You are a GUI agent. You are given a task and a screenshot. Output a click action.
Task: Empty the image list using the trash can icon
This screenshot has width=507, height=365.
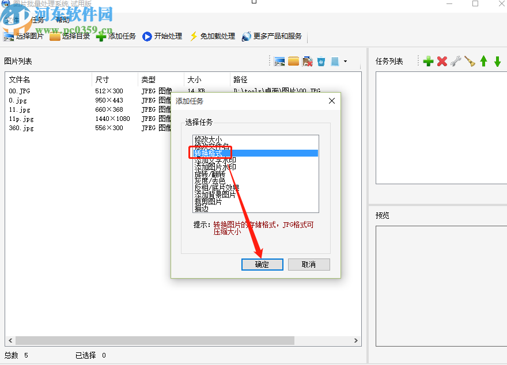(320, 60)
